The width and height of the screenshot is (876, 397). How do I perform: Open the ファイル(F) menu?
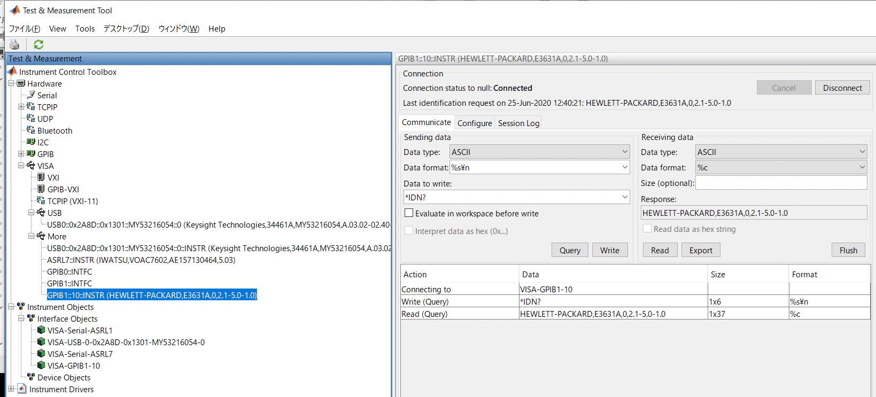click(25, 29)
